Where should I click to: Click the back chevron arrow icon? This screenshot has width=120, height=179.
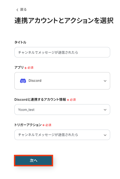click(17, 10)
